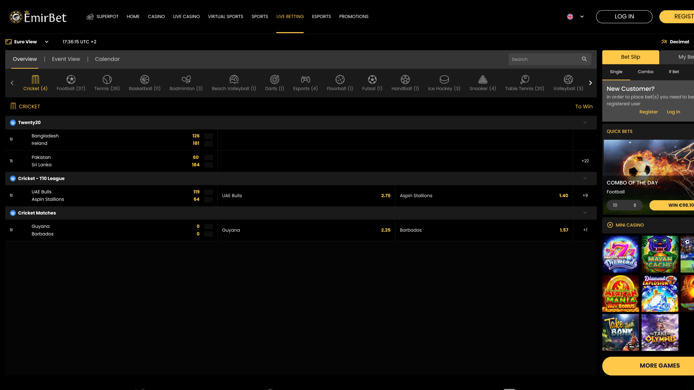Click the LOG IN button
The width and height of the screenshot is (694, 390).
pos(624,16)
